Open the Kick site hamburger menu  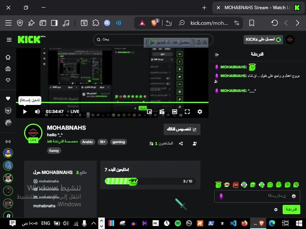click(9, 40)
